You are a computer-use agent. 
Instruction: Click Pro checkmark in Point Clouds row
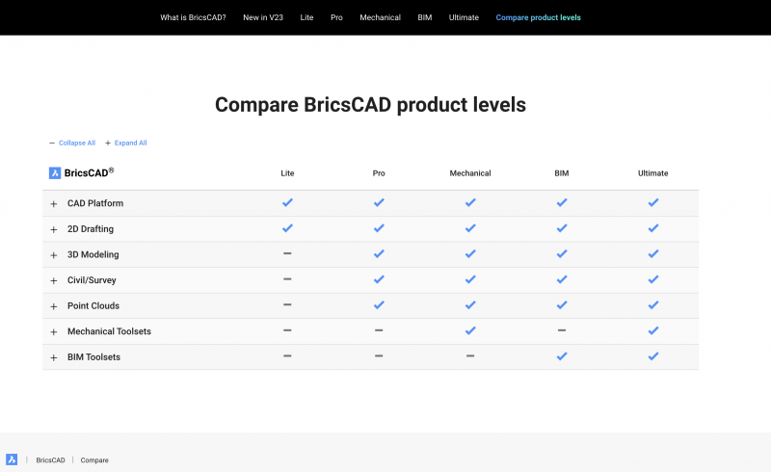click(x=379, y=304)
